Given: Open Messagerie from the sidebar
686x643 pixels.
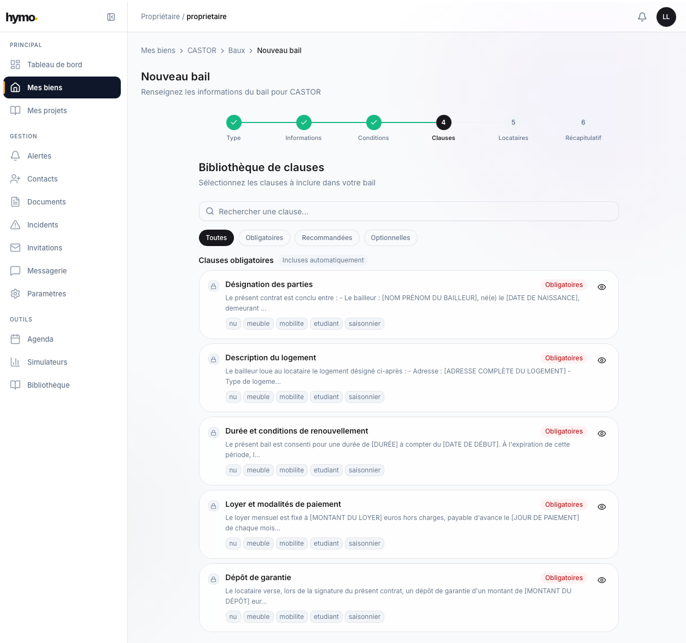Looking at the screenshot, I should (x=47, y=271).
